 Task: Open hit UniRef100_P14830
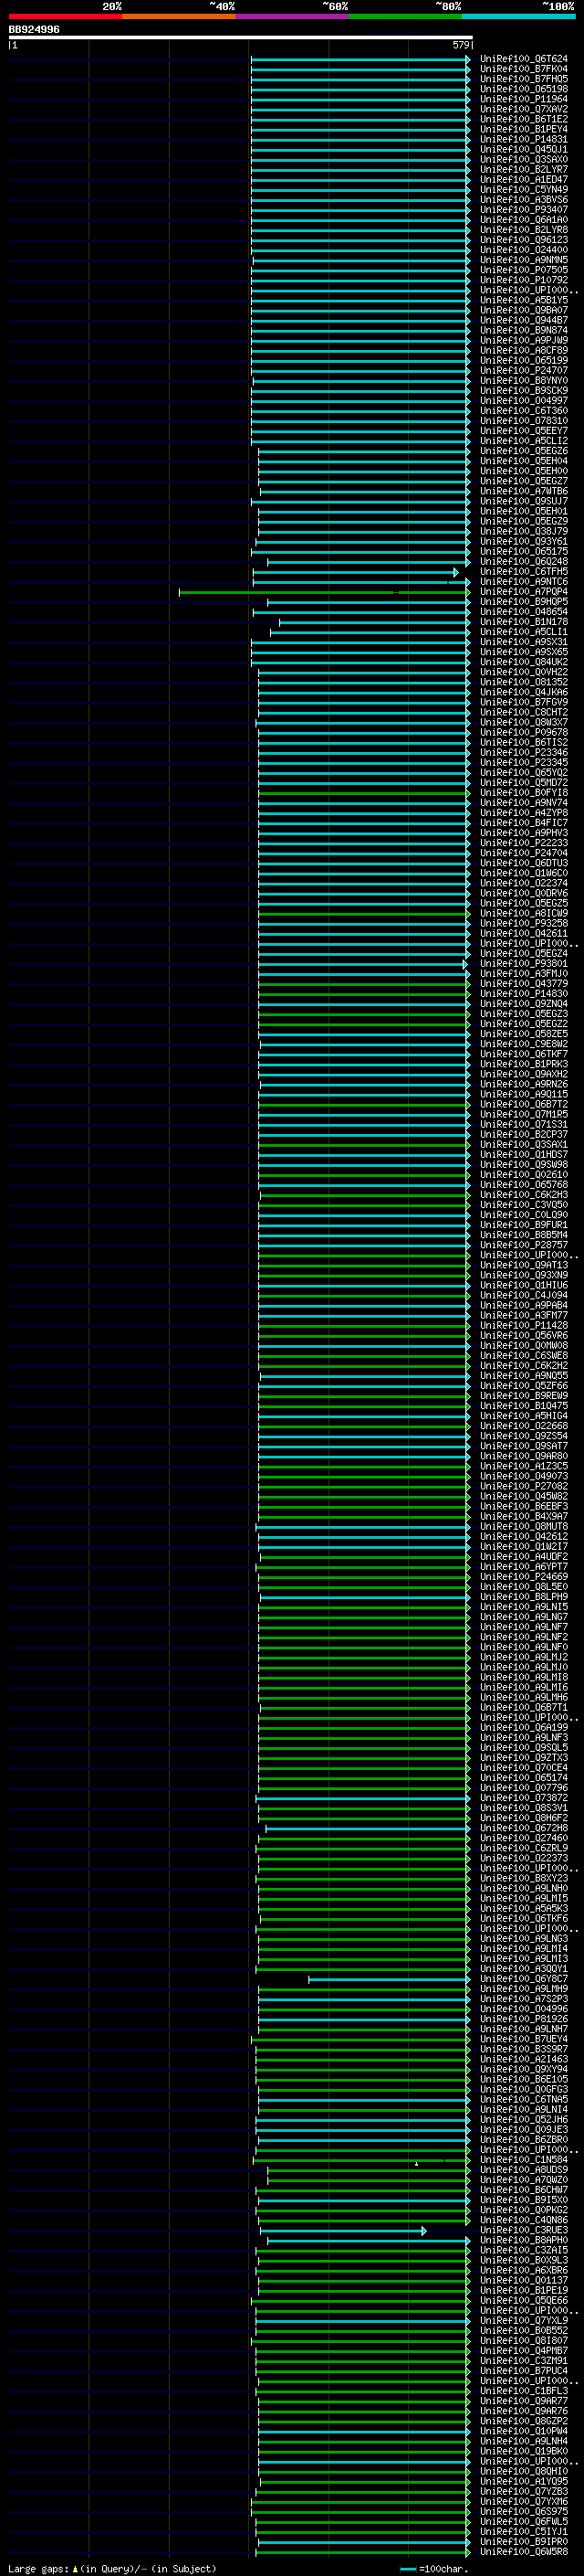[x=523, y=993]
